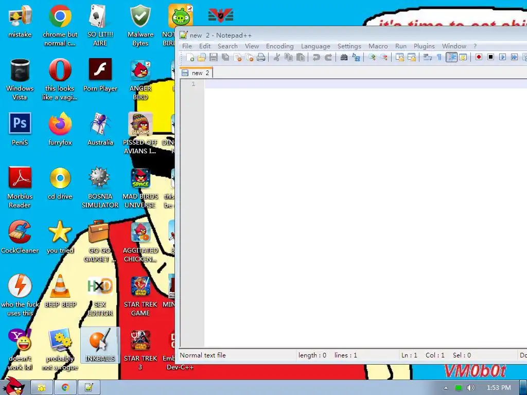
Task: Select the 'cd drive' desktop icon
Action: coord(60,184)
